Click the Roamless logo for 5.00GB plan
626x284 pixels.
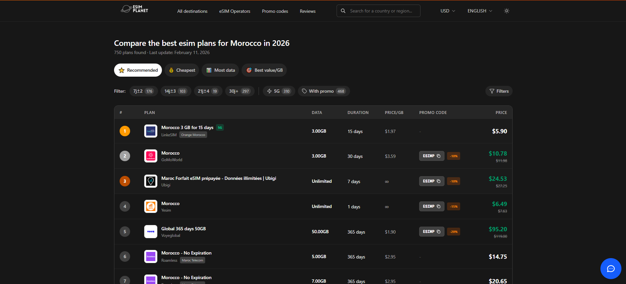[x=151, y=256]
